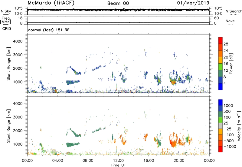Click the "−25" Velocity colorbar label
Screen dimensions: 242x167
click(227, 129)
